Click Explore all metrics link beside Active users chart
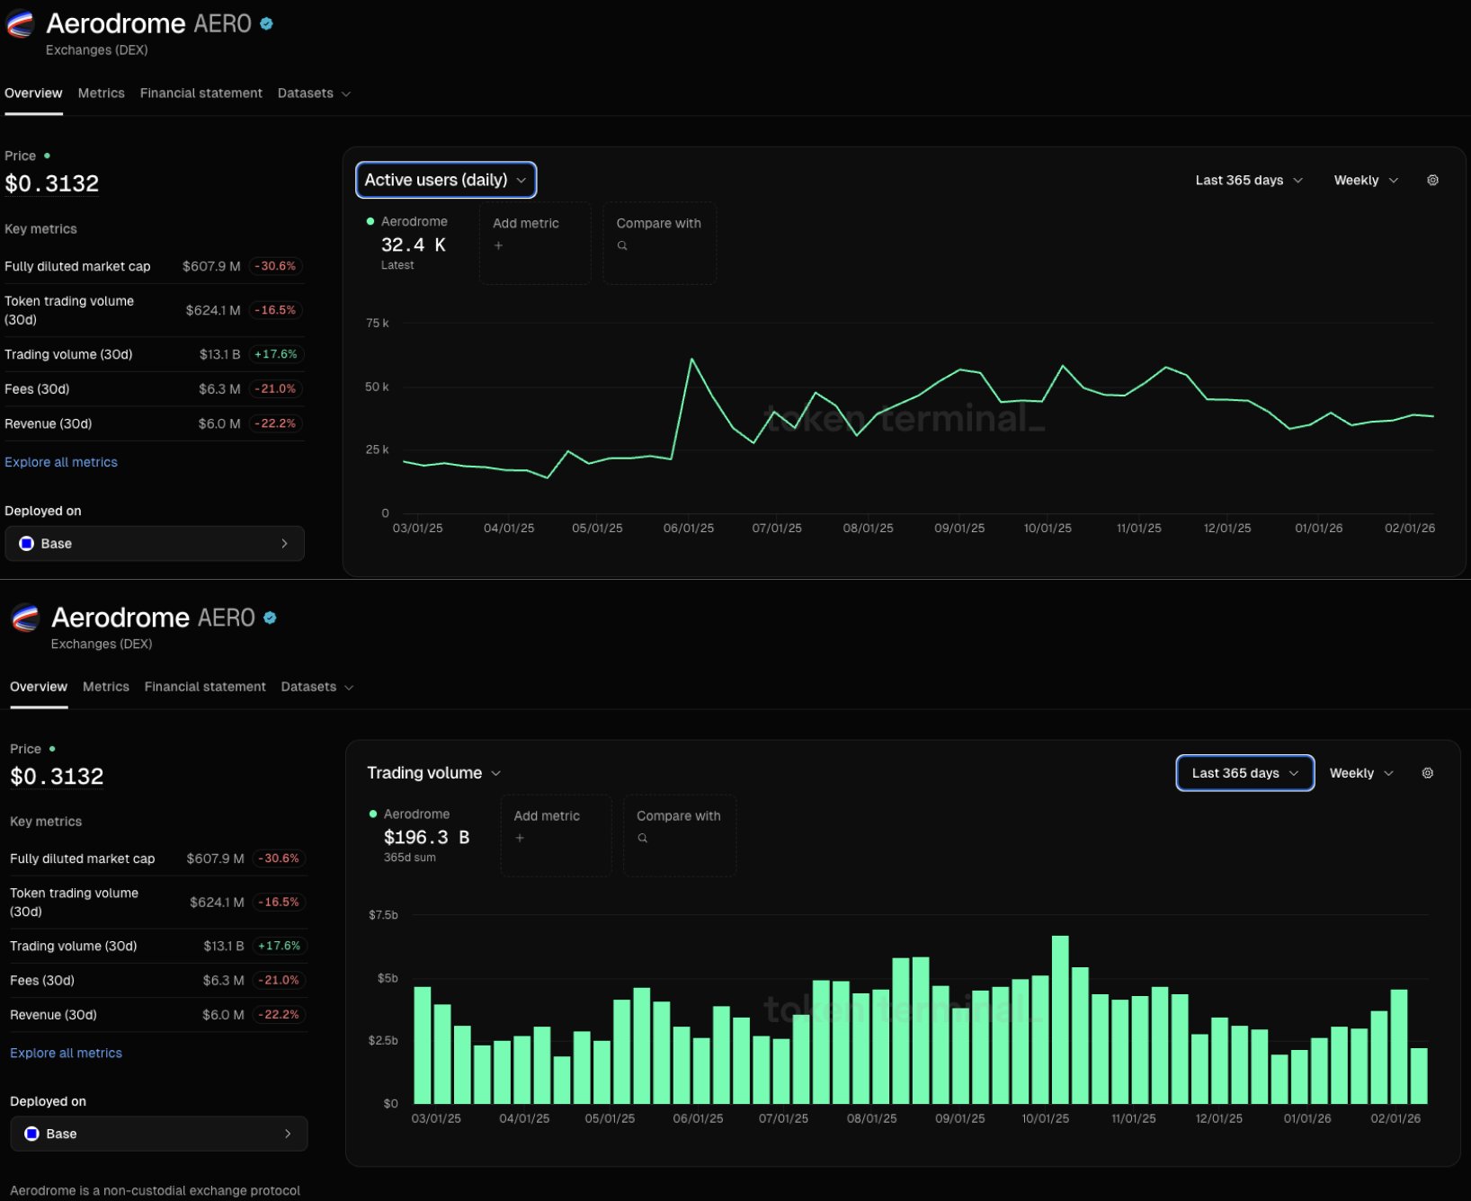The image size is (1471, 1201). (61, 462)
